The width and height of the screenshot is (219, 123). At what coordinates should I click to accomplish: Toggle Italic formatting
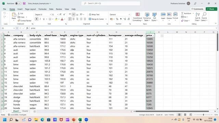click(x=40, y=19)
